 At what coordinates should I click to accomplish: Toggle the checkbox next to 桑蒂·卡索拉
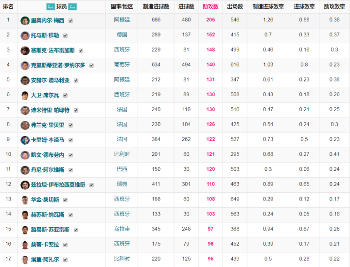point(65,245)
